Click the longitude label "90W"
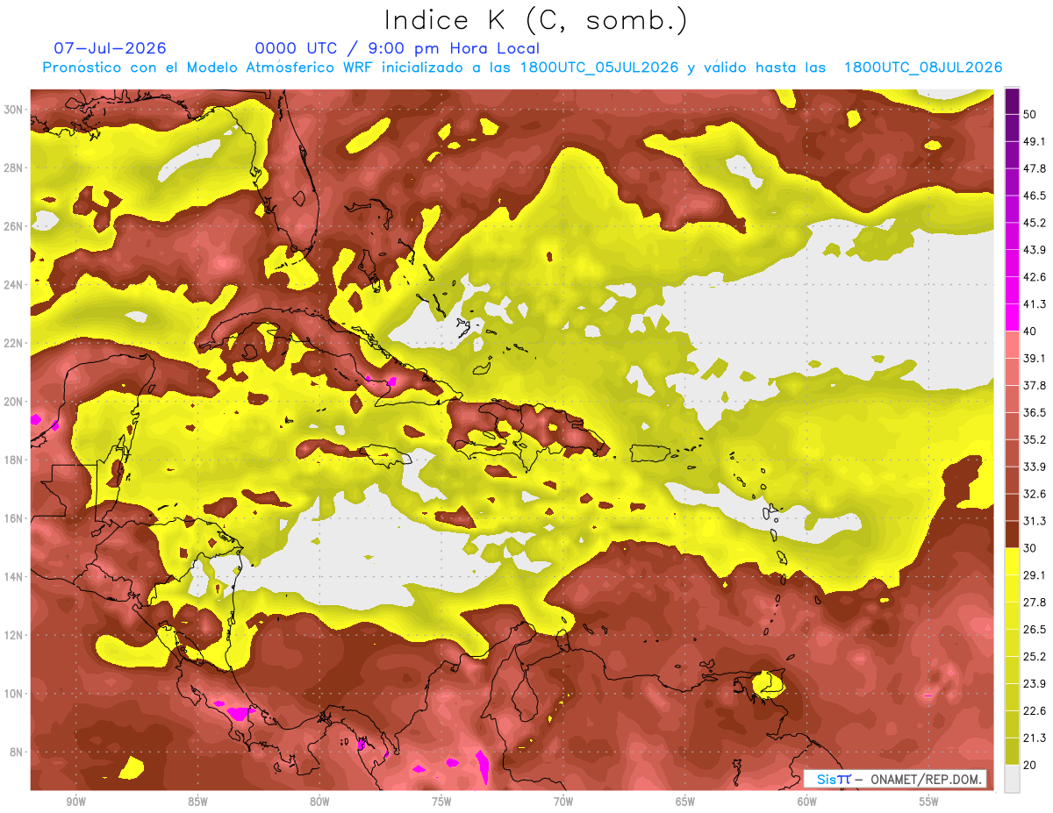The width and height of the screenshot is (1053, 813). [x=75, y=802]
